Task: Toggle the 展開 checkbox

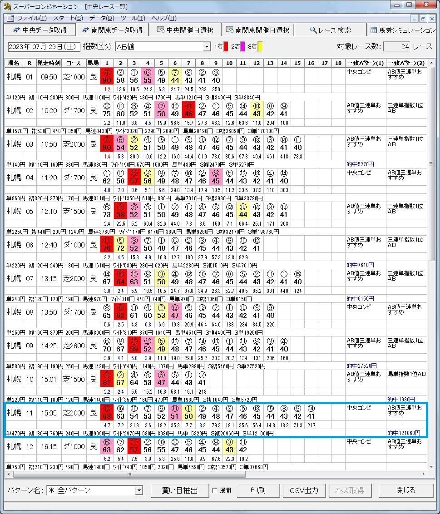Action: [x=215, y=490]
